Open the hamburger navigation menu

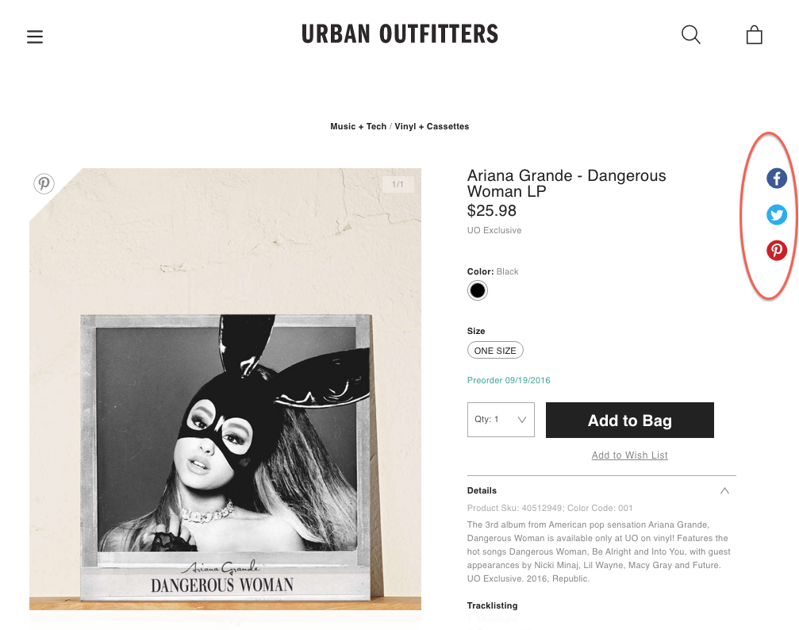(35, 36)
